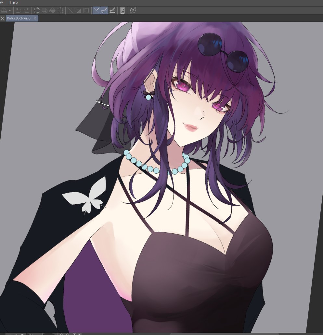Click the canvas artwork of the purple-haired character
Image resolution: width=323 pixels, height=335 pixels.
click(x=162, y=177)
